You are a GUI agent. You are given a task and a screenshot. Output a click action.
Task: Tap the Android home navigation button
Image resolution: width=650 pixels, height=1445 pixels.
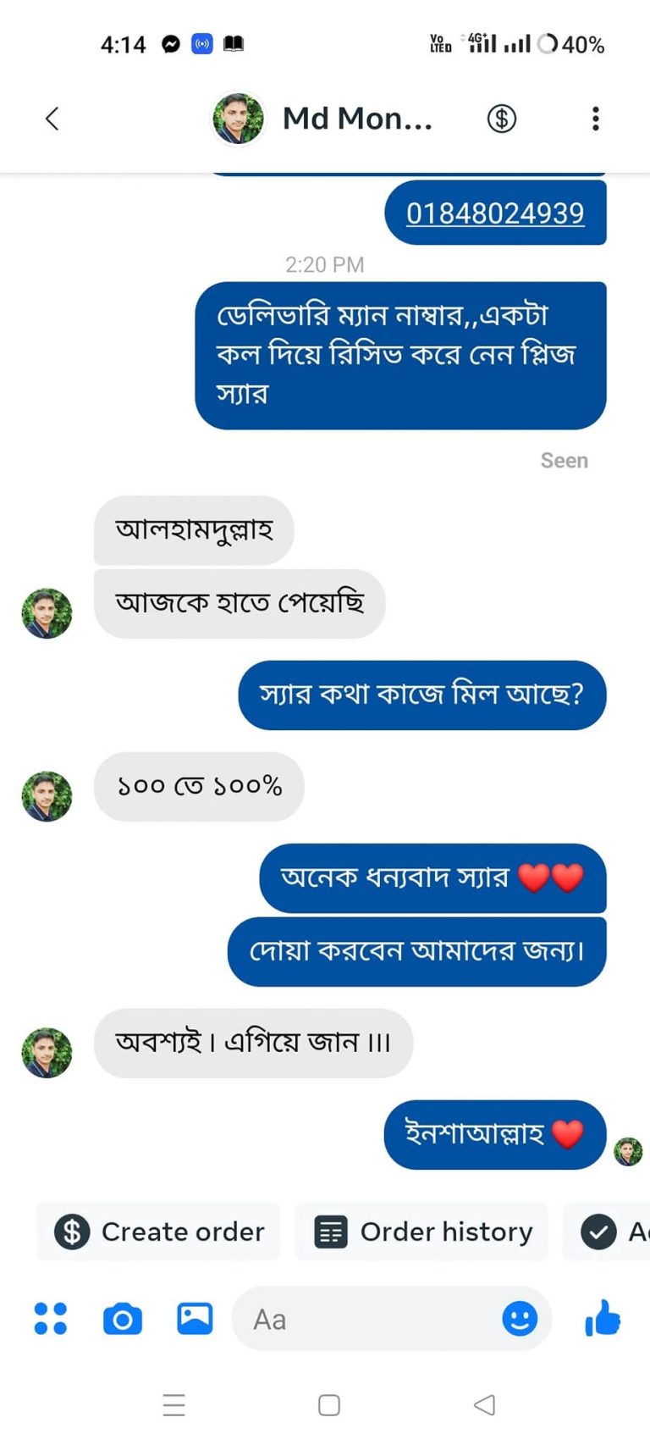click(x=329, y=1405)
